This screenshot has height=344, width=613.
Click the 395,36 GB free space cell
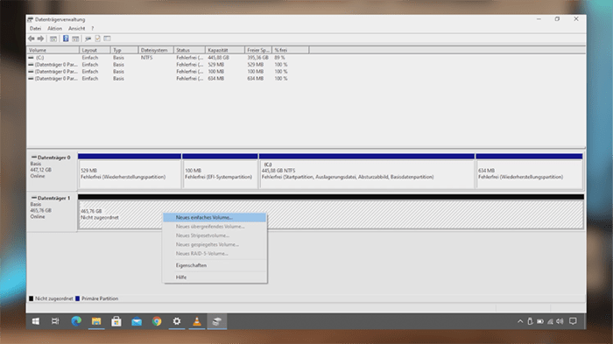(x=257, y=58)
